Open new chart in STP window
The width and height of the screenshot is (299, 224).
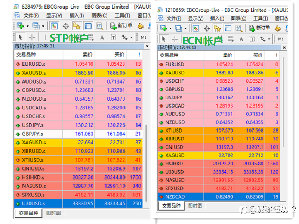20,26
